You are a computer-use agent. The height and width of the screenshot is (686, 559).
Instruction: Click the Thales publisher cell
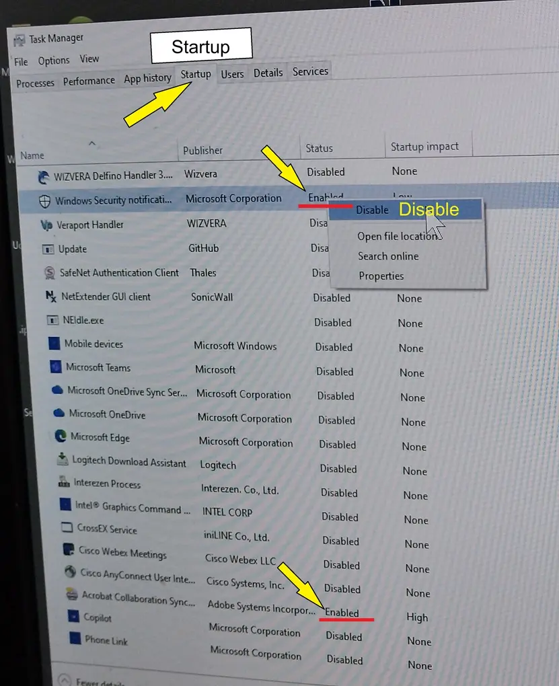pos(203,272)
